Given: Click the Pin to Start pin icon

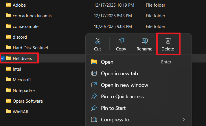Looking at the screenshot, I should (94, 108).
